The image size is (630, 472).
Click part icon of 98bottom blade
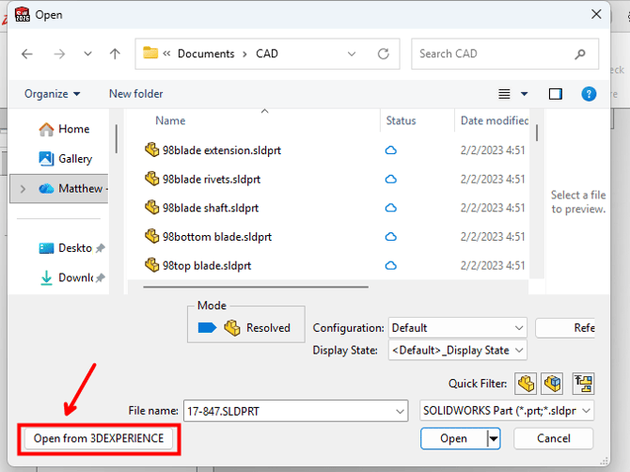[x=152, y=237]
